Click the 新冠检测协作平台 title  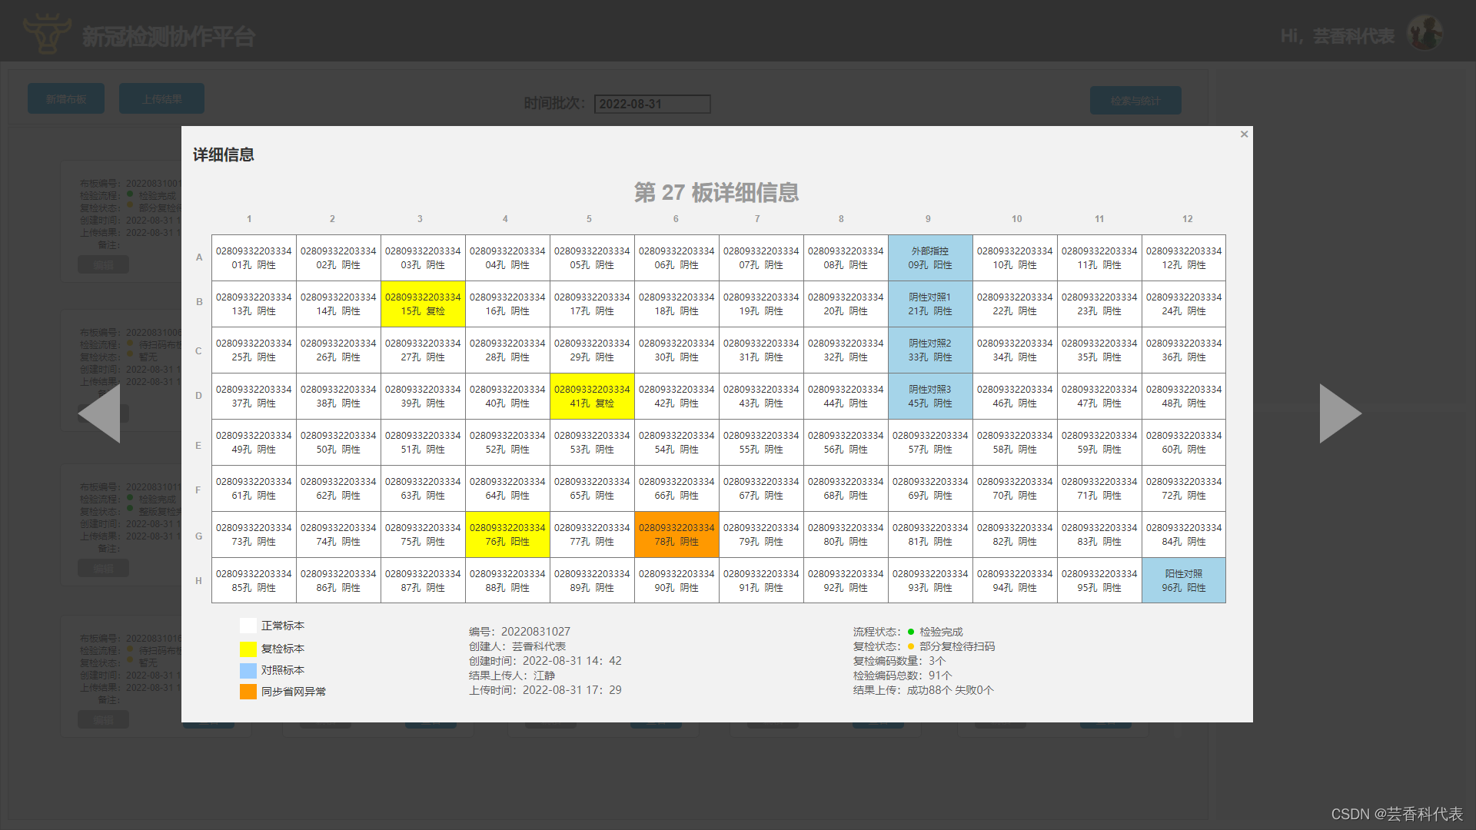point(168,36)
